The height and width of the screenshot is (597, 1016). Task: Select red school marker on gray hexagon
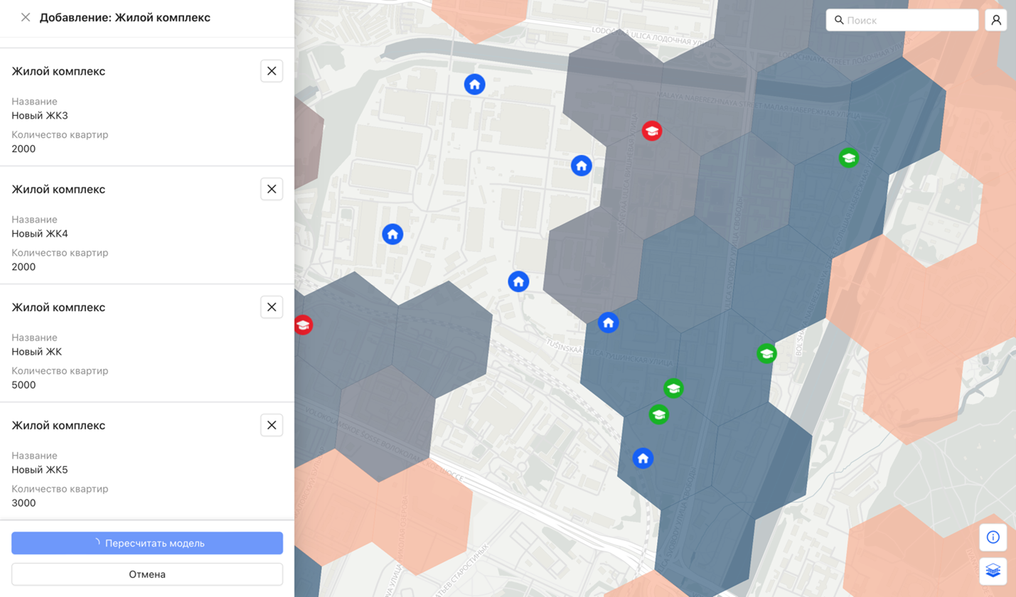tap(652, 131)
